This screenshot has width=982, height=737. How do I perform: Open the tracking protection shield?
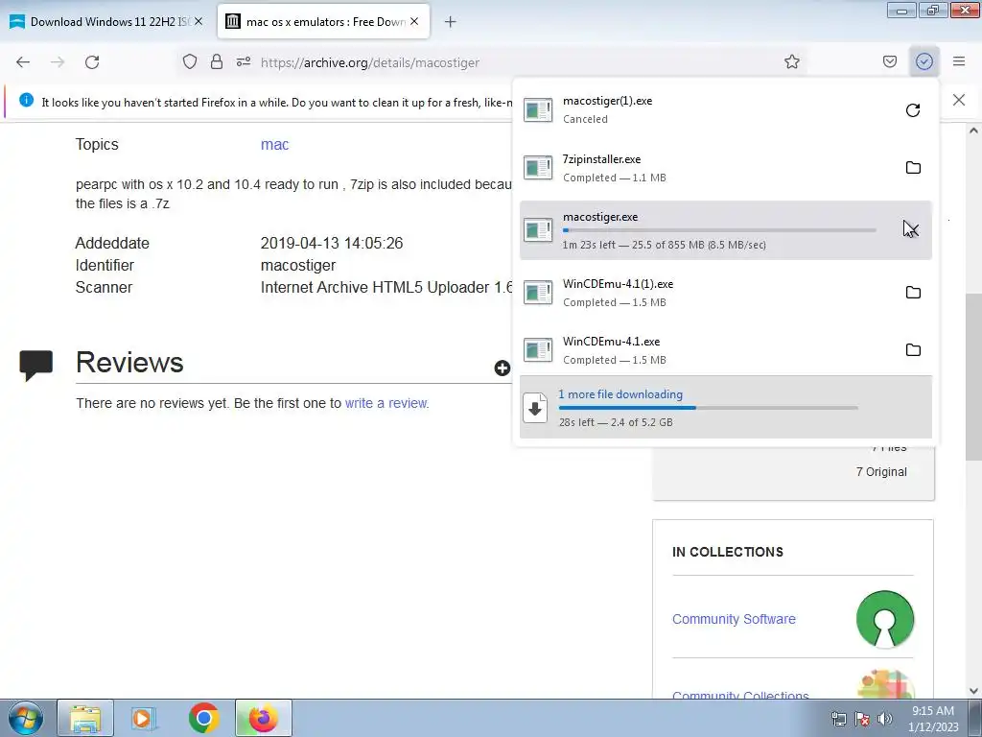(190, 62)
